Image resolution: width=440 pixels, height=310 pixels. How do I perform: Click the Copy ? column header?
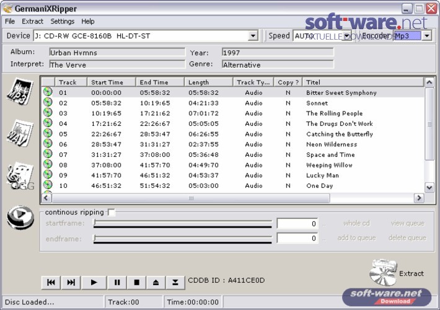click(288, 82)
